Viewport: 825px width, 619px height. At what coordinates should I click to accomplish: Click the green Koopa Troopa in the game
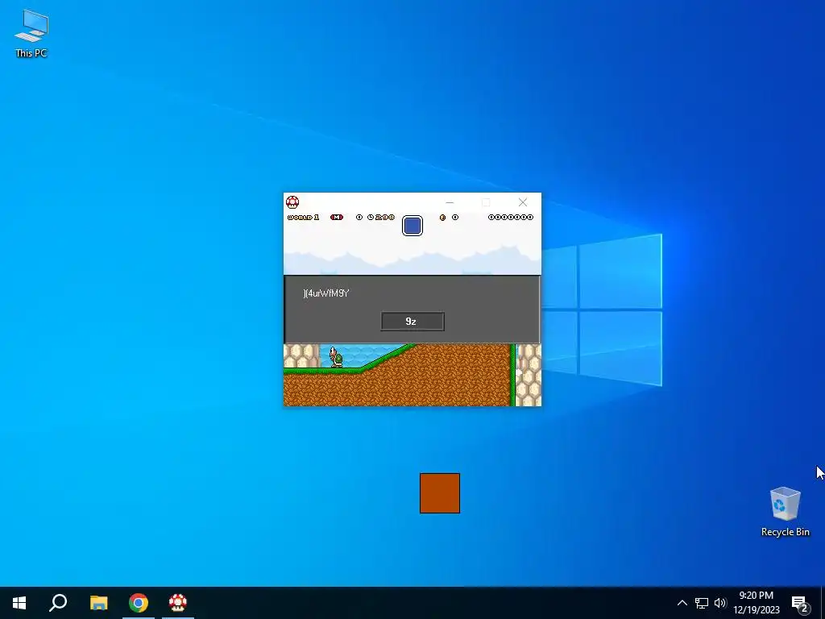[336, 357]
